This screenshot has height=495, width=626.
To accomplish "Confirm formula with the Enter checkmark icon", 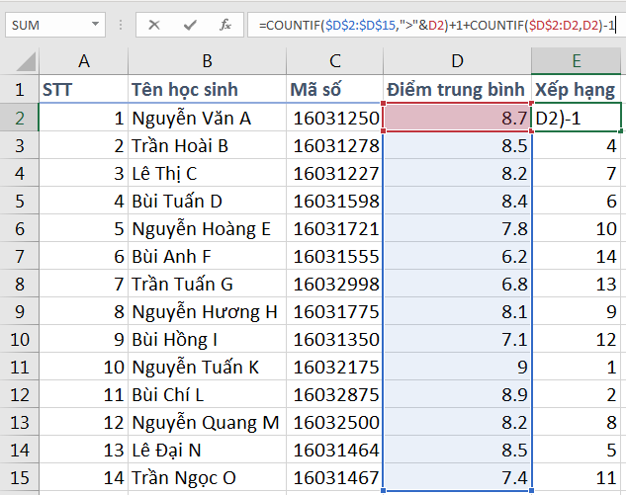I will [x=190, y=25].
